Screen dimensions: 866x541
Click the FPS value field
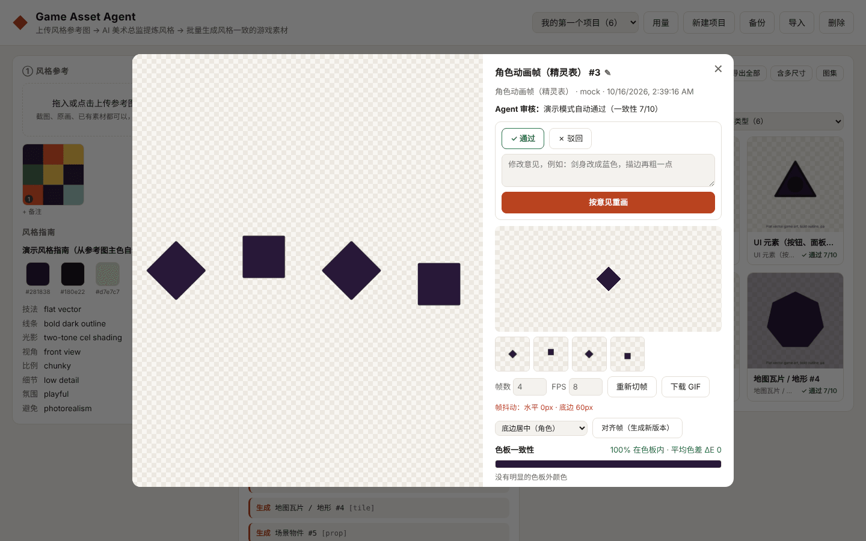pyautogui.click(x=585, y=387)
